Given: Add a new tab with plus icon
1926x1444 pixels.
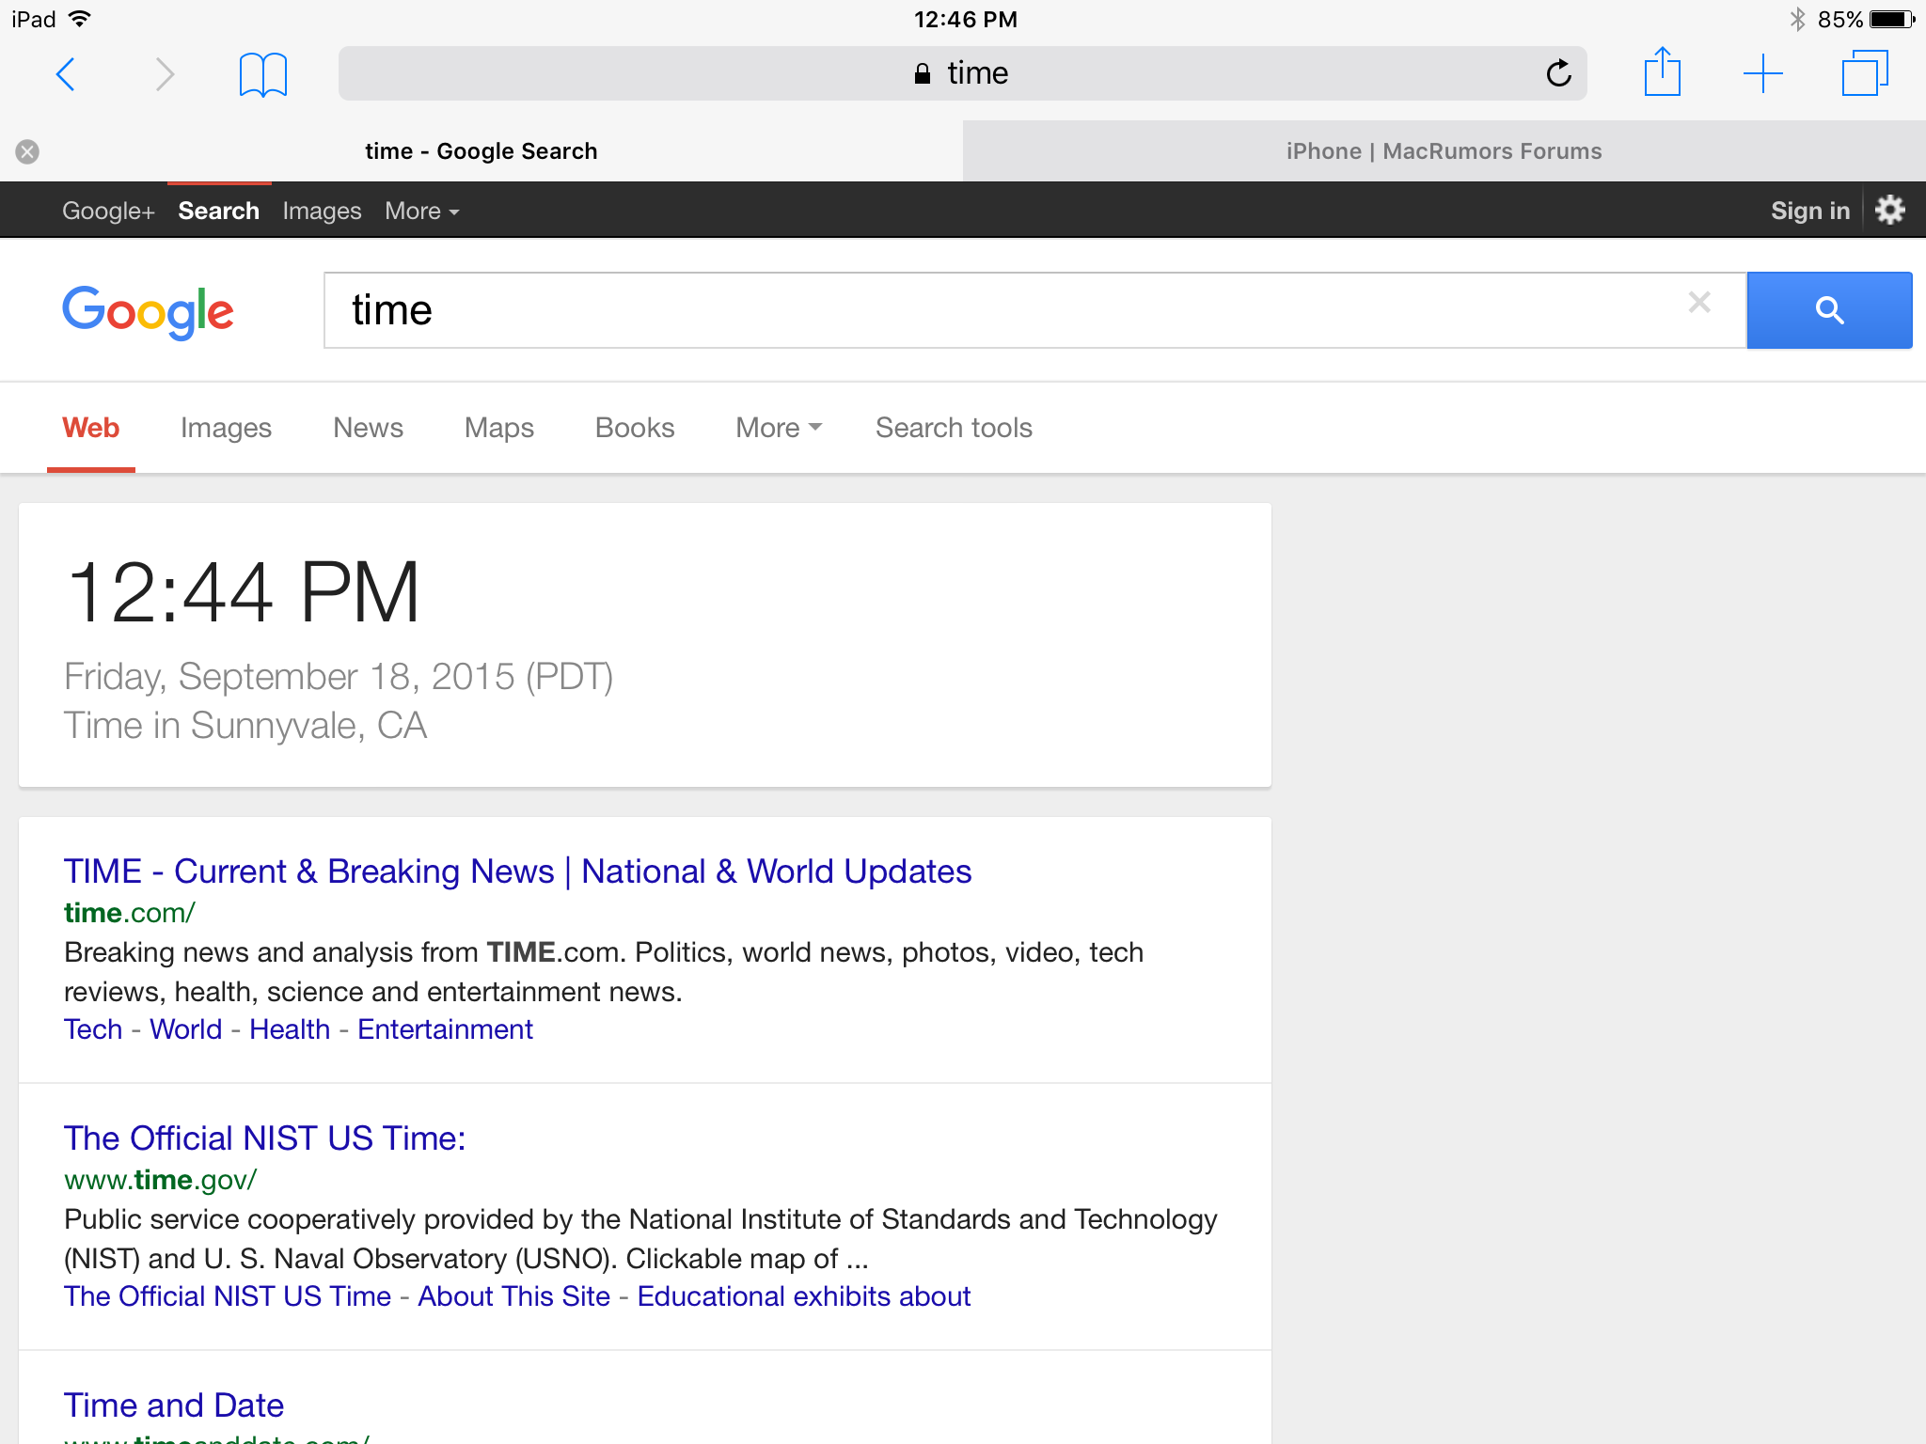Looking at the screenshot, I should pos(1762,73).
